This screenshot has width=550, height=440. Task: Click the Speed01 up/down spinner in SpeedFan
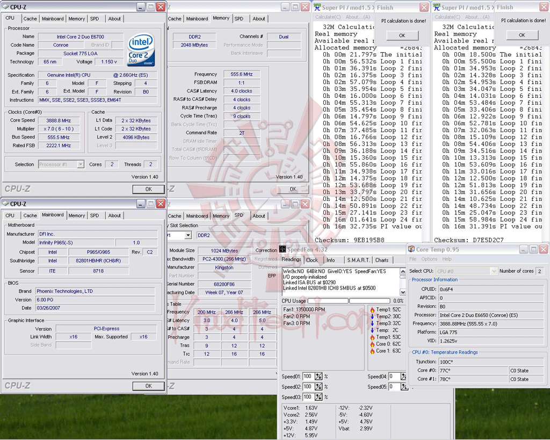[x=319, y=377]
